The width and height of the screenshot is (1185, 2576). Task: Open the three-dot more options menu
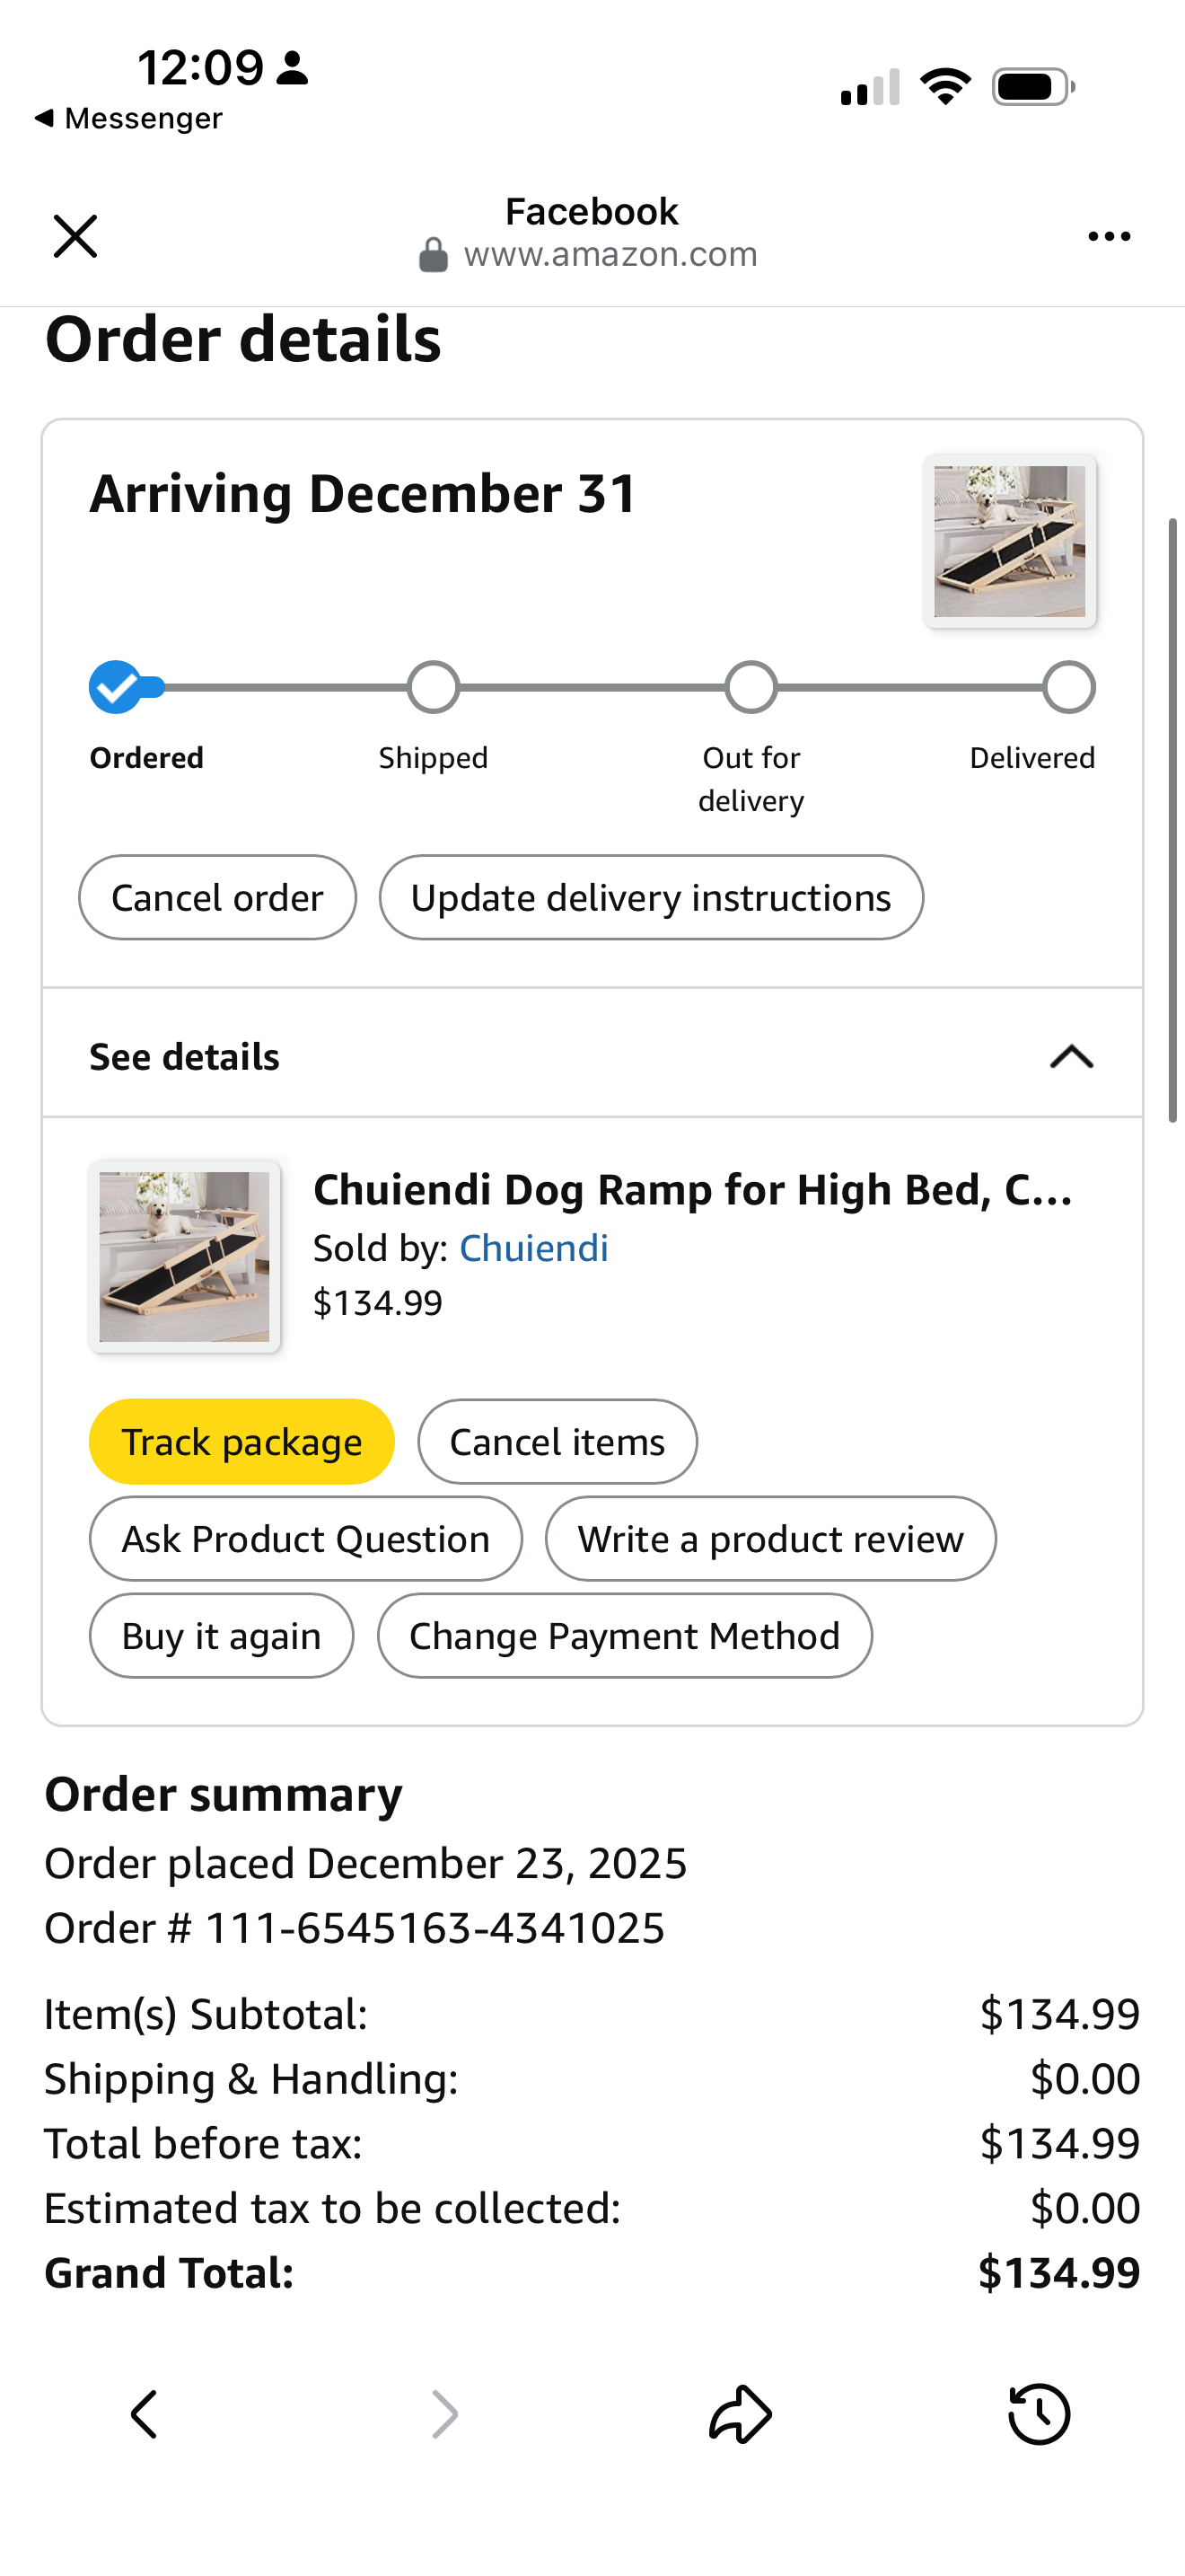click(1108, 236)
